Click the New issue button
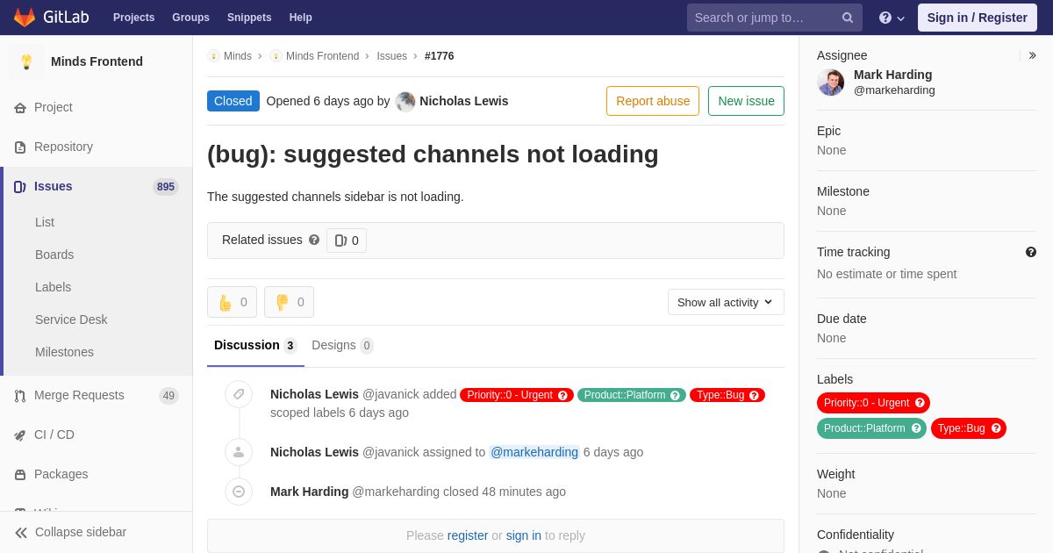 [746, 101]
